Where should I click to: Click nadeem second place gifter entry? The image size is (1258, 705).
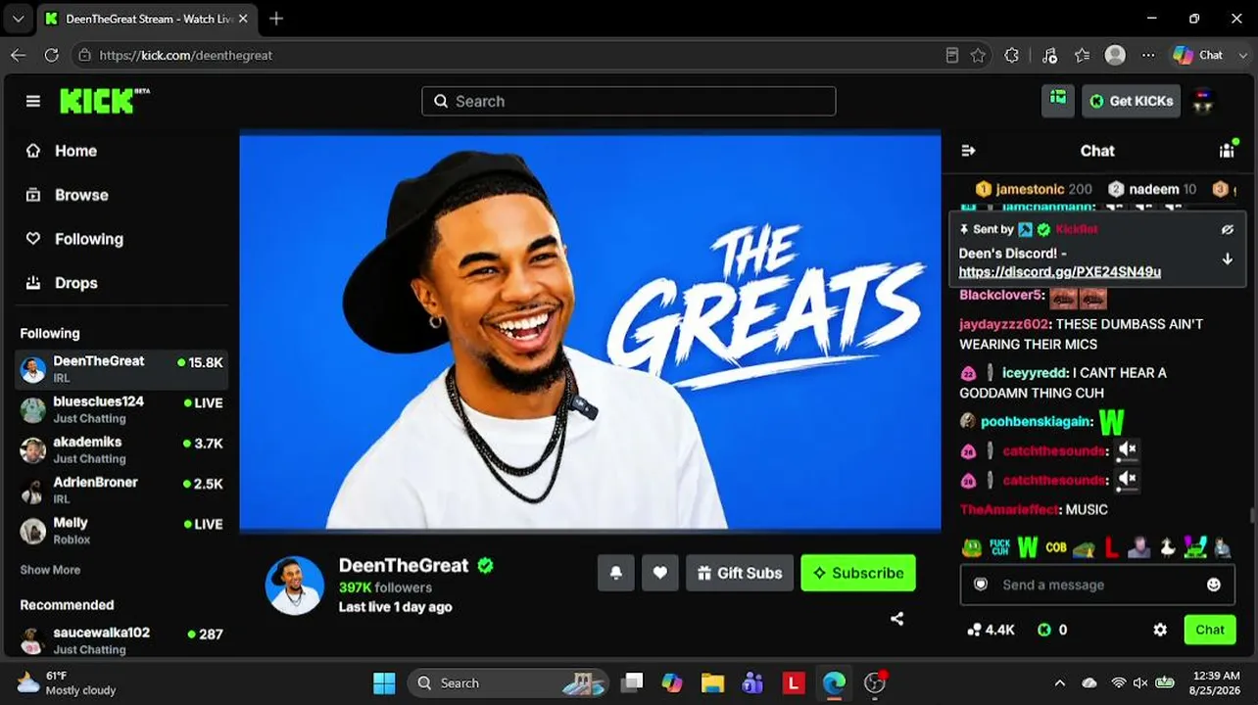click(1152, 189)
